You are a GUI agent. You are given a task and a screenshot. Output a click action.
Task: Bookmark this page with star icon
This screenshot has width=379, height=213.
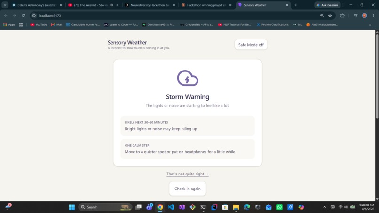(x=330, y=16)
